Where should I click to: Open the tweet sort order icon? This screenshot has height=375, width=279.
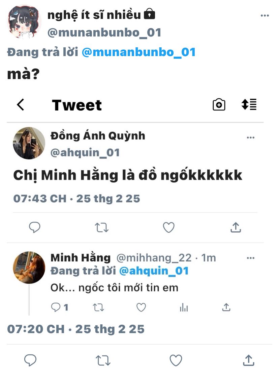[249, 104]
